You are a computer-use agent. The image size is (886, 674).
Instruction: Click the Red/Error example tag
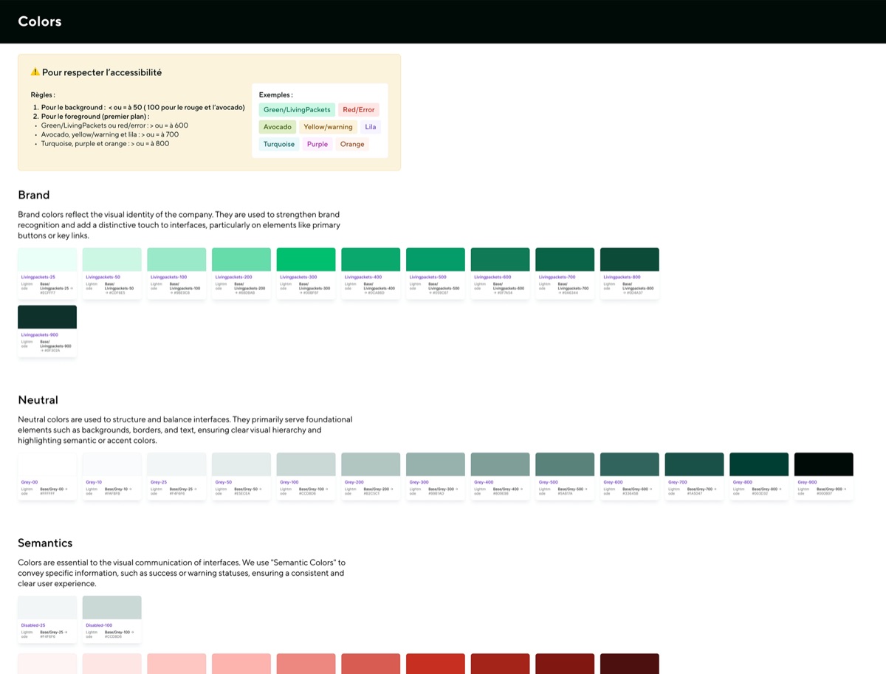[x=359, y=109]
